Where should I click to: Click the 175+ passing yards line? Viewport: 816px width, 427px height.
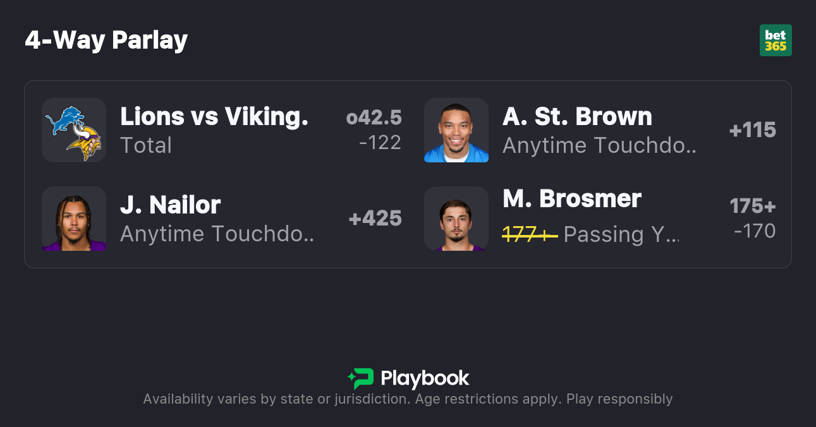(752, 206)
